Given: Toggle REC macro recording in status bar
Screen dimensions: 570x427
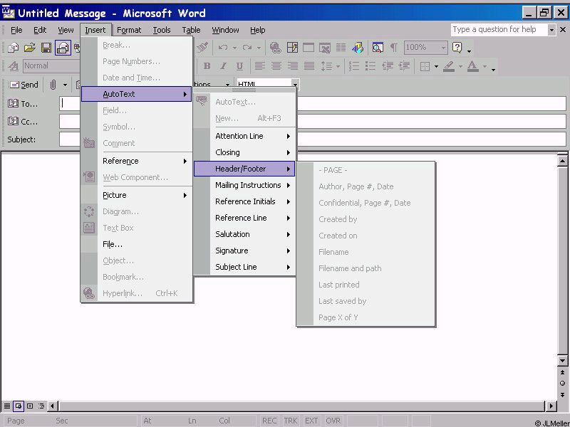Looking at the screenshot, I should coord(269,421).
